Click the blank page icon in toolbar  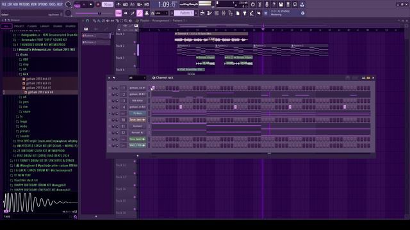pos(238,13)
